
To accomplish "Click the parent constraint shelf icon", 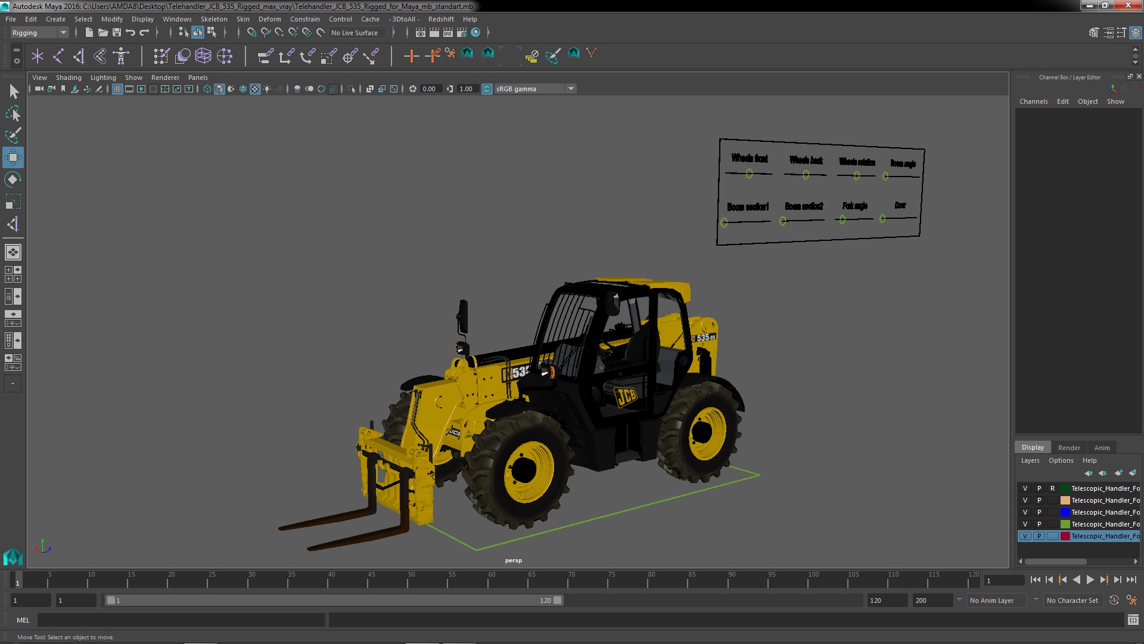I will tap(266, 56).
